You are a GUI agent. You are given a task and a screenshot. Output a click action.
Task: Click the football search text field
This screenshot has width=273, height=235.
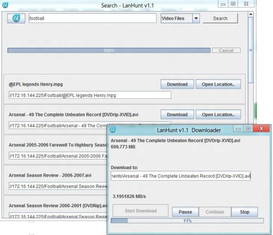point(93,18)
